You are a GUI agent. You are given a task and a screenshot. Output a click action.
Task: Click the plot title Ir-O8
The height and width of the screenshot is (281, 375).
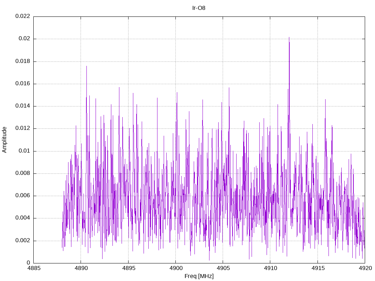click(199, 8)
